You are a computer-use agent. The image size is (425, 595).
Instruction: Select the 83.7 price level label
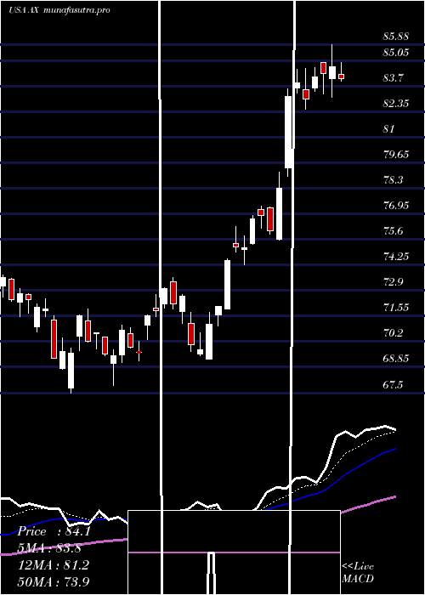[x=393, y=78]
